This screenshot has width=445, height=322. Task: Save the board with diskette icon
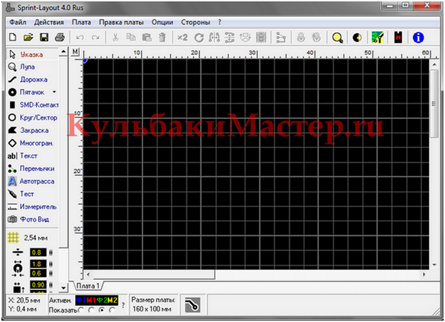click(44, 37)
